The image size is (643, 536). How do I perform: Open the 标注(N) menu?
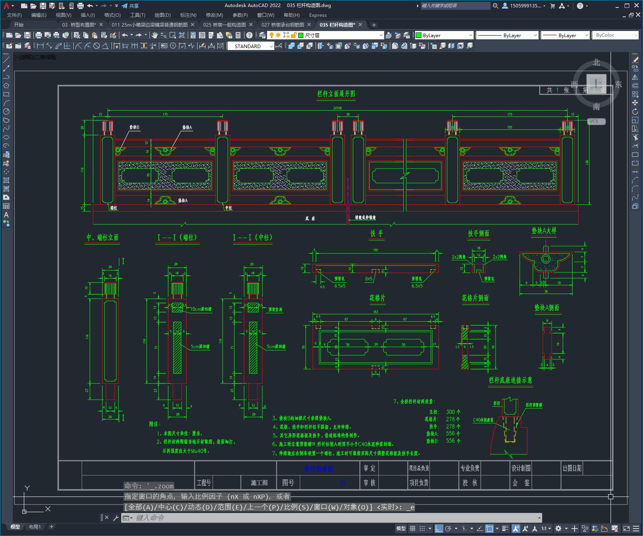[x=188, y=15]
